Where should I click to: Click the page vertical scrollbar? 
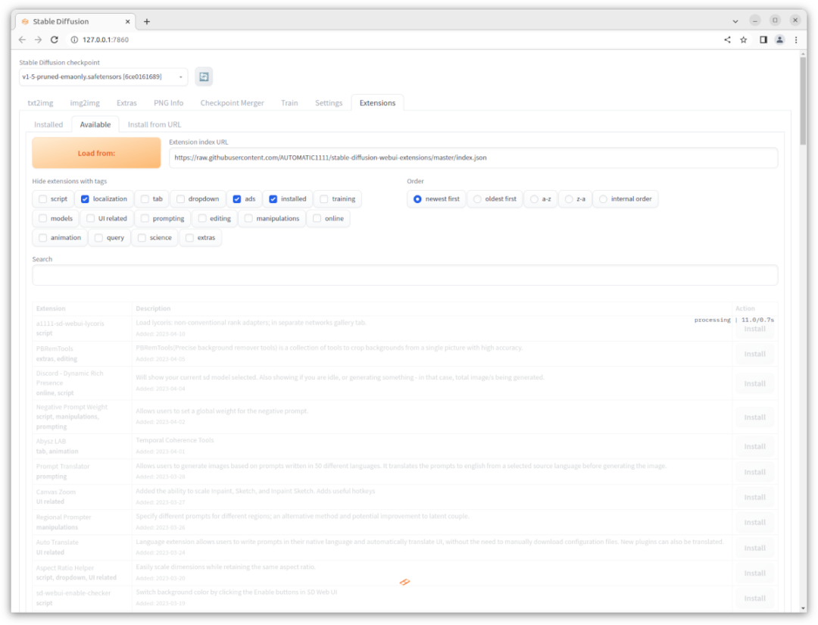point(803,98)
